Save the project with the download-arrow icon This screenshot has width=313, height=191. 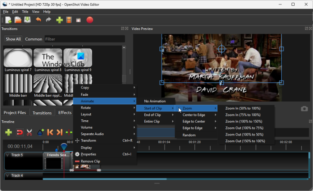[27, 20]
